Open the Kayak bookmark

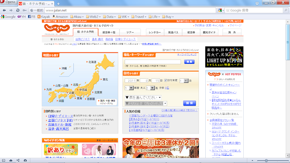click(43, 17)
